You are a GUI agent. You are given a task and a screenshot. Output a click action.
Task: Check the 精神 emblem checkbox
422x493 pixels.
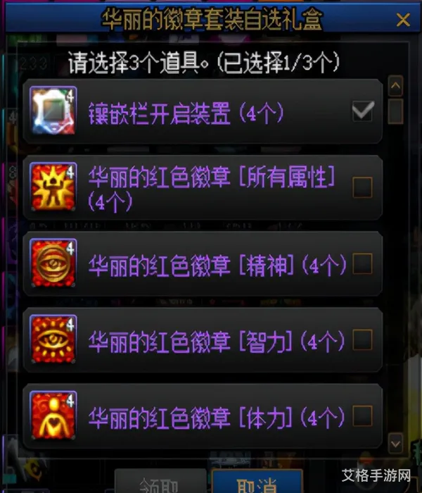[363, 263]
